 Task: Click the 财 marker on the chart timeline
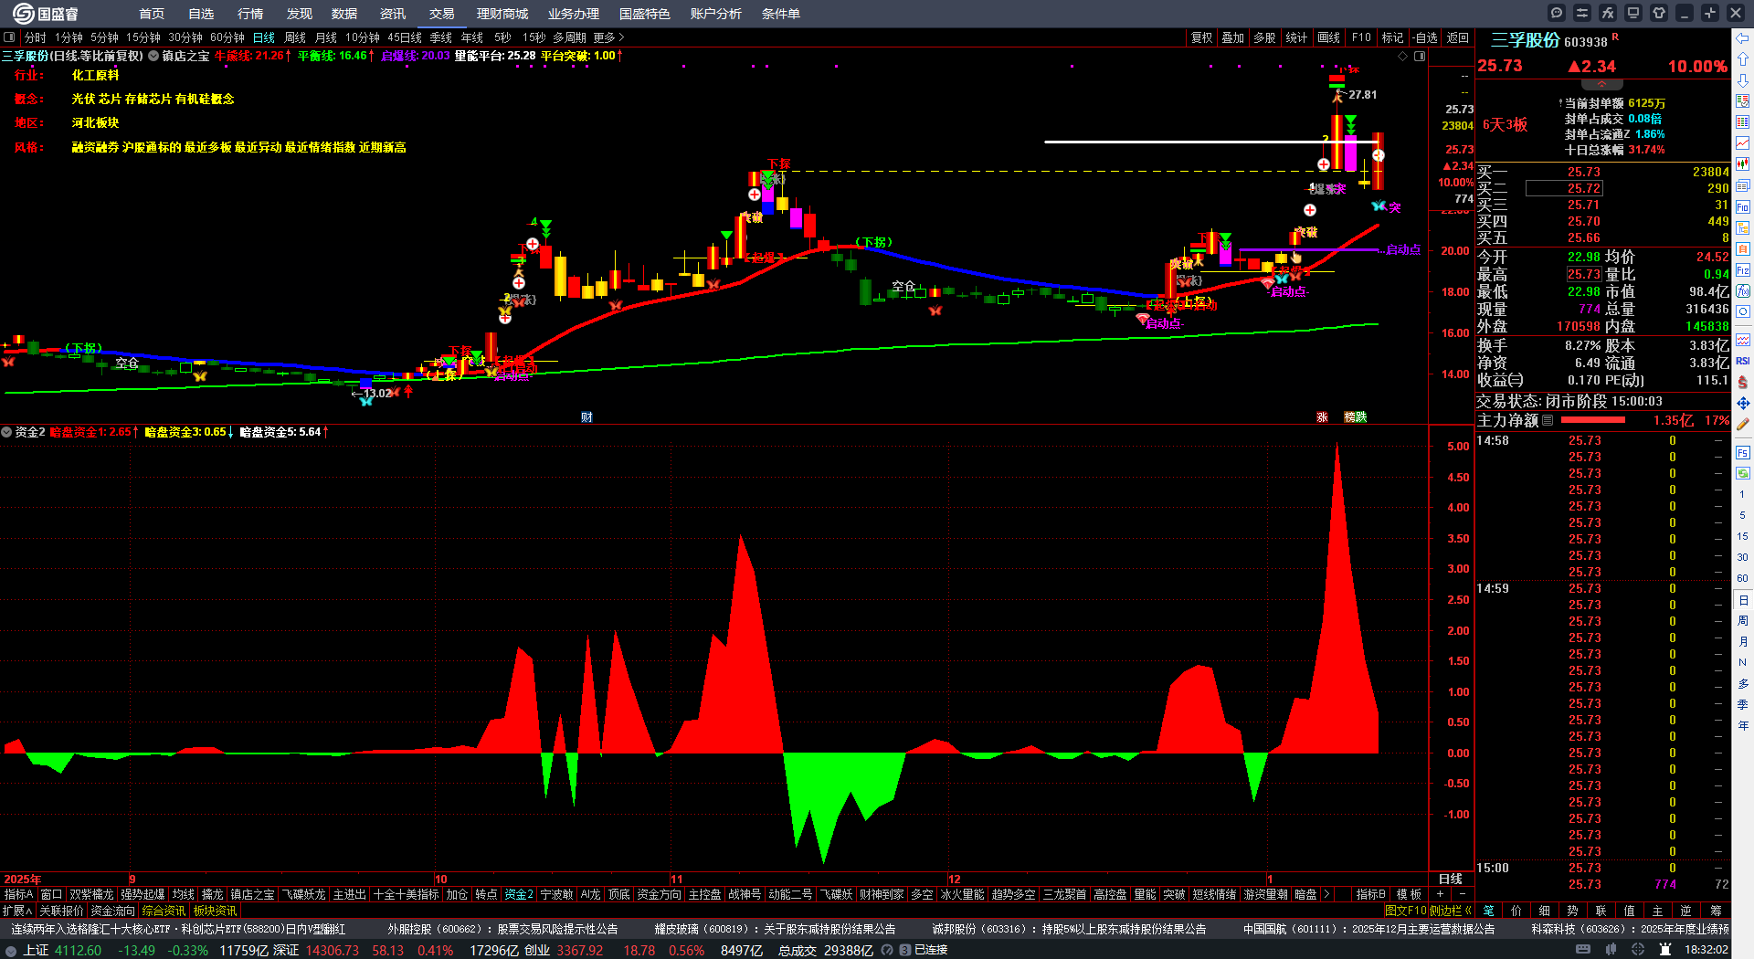(586, 417)
